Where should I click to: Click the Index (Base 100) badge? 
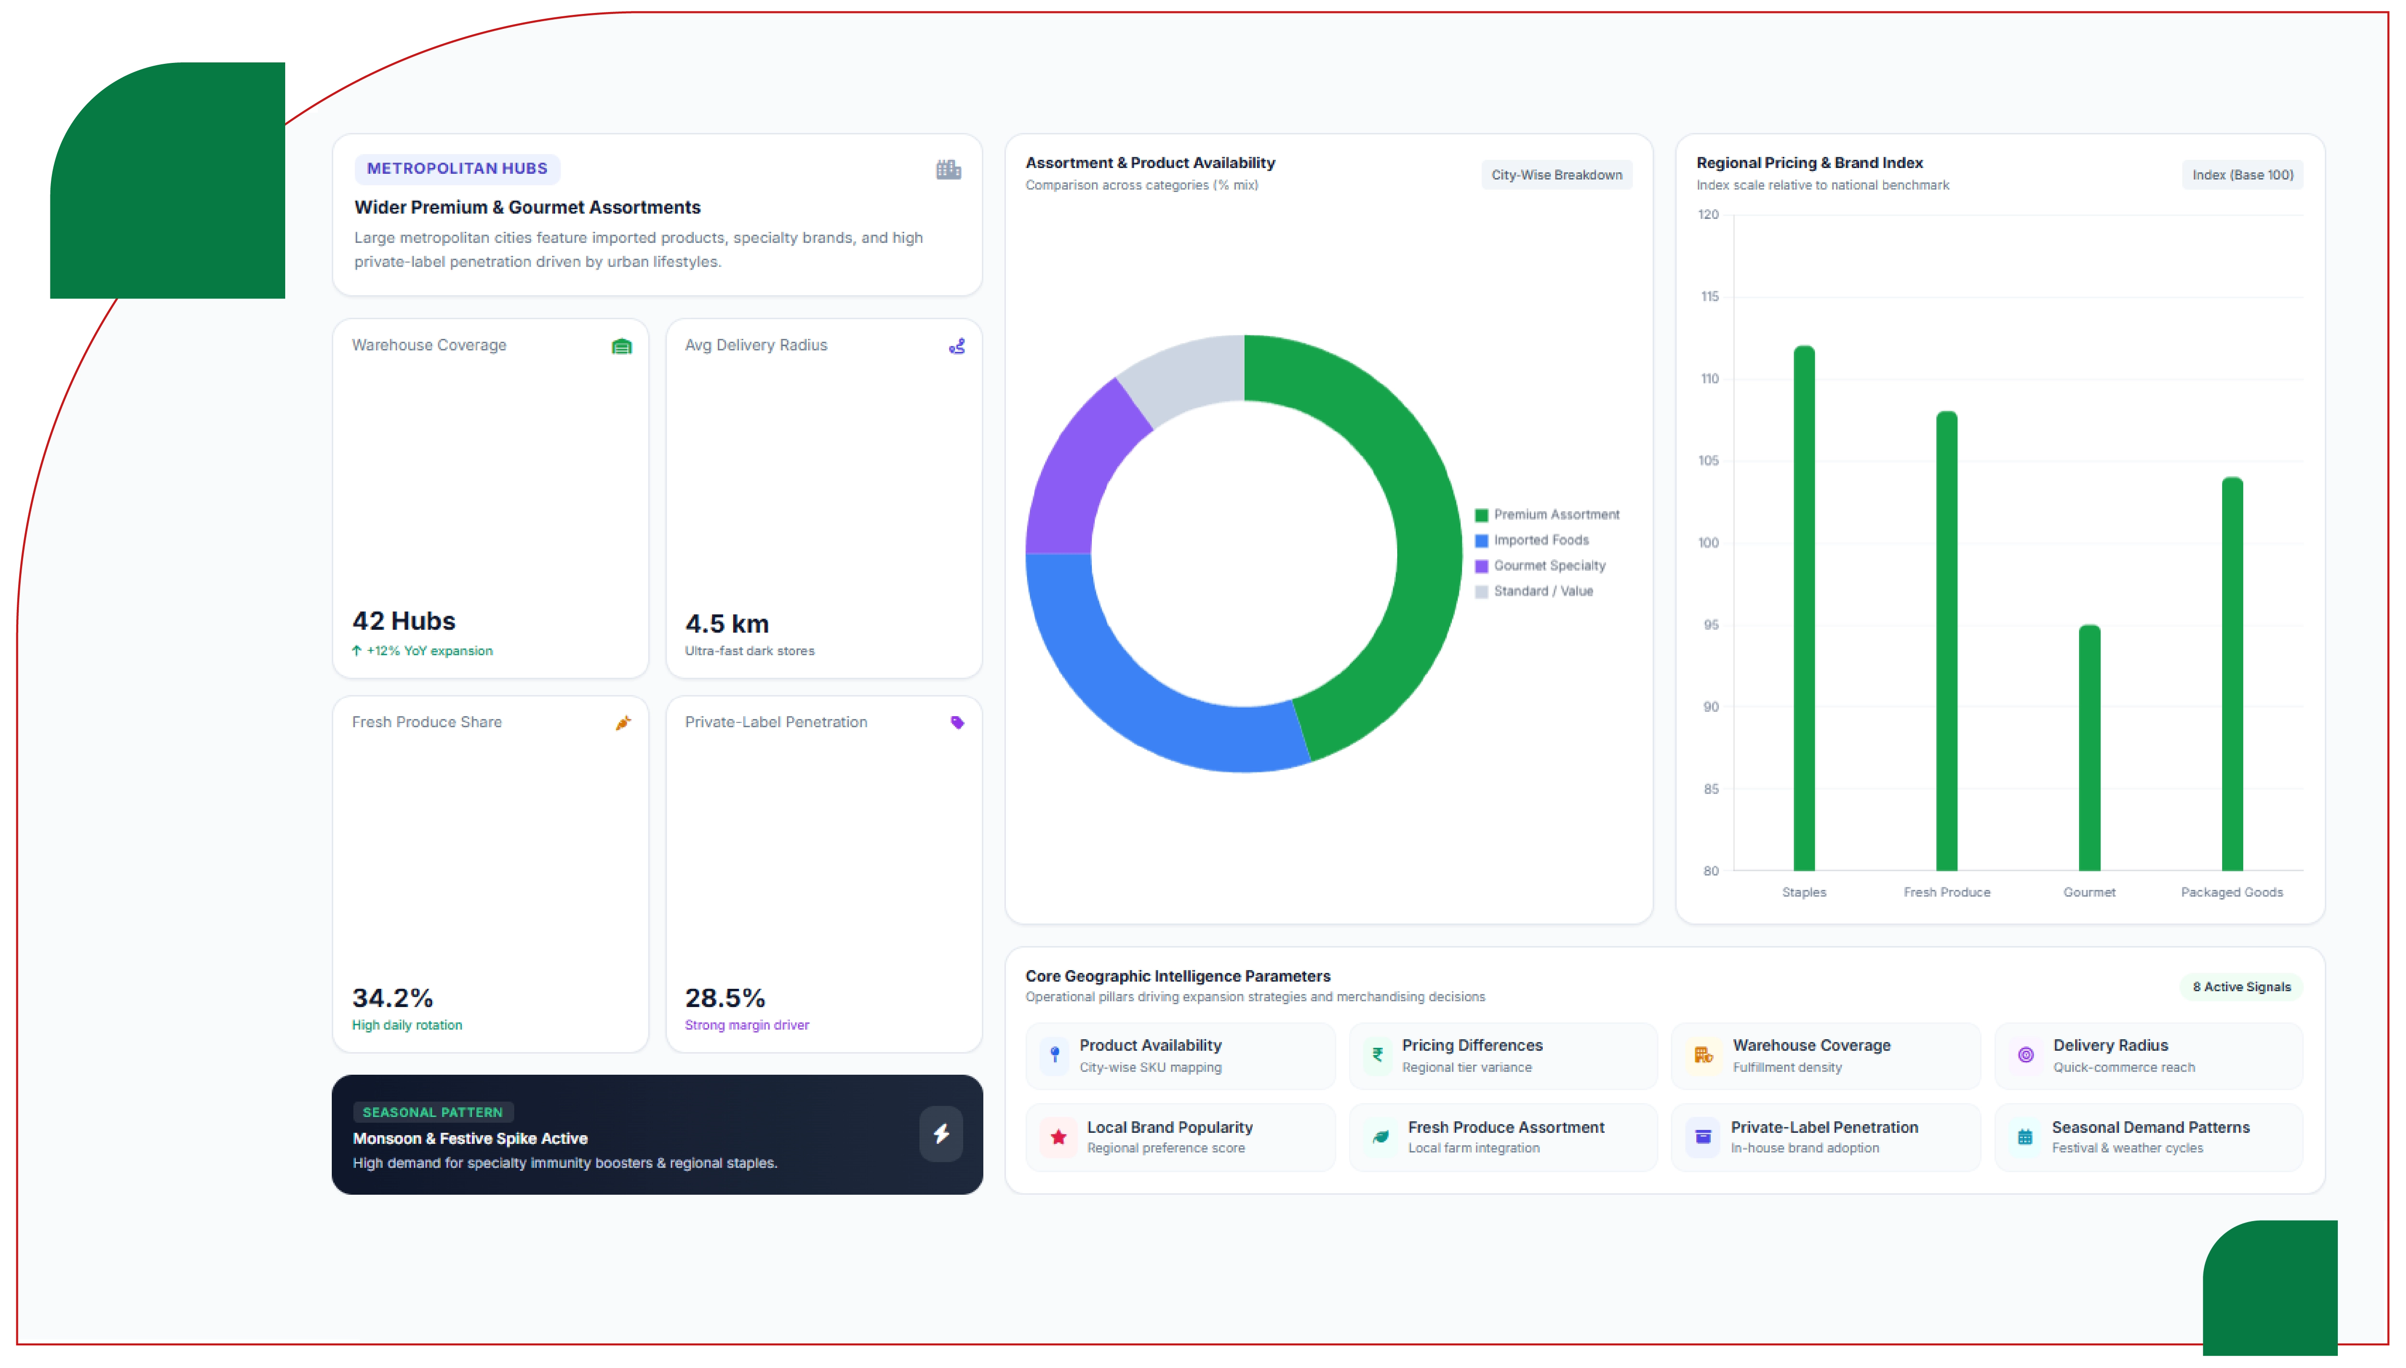click(2242, 175)
